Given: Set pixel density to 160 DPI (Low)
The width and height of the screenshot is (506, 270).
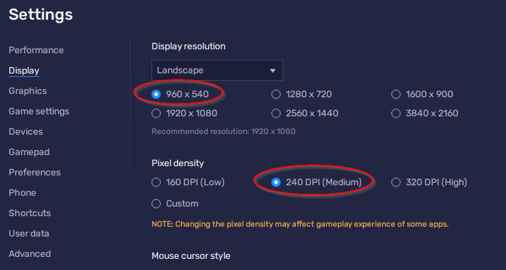Looking at the screenshot, I should click(x=156, y=182).
